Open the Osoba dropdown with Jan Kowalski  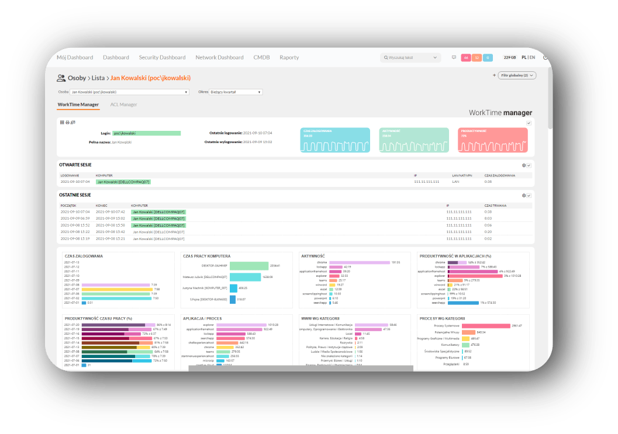(129, 92)
